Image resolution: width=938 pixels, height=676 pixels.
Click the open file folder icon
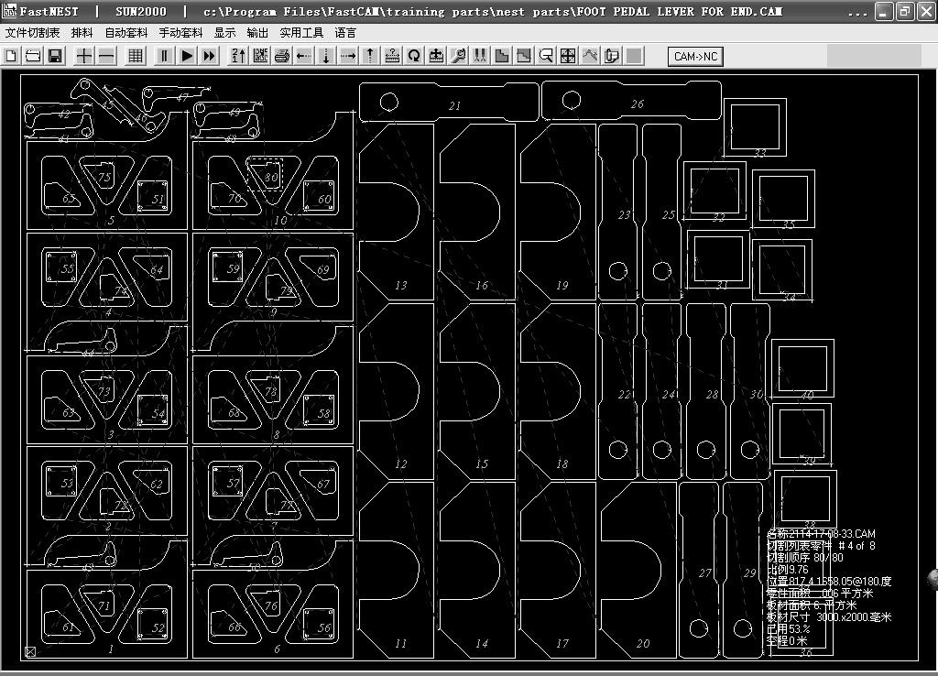(32, 56)
